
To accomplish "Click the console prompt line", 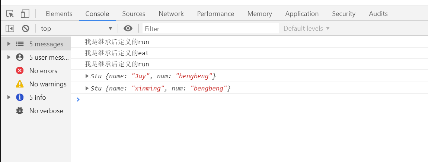I will (249, 99).
